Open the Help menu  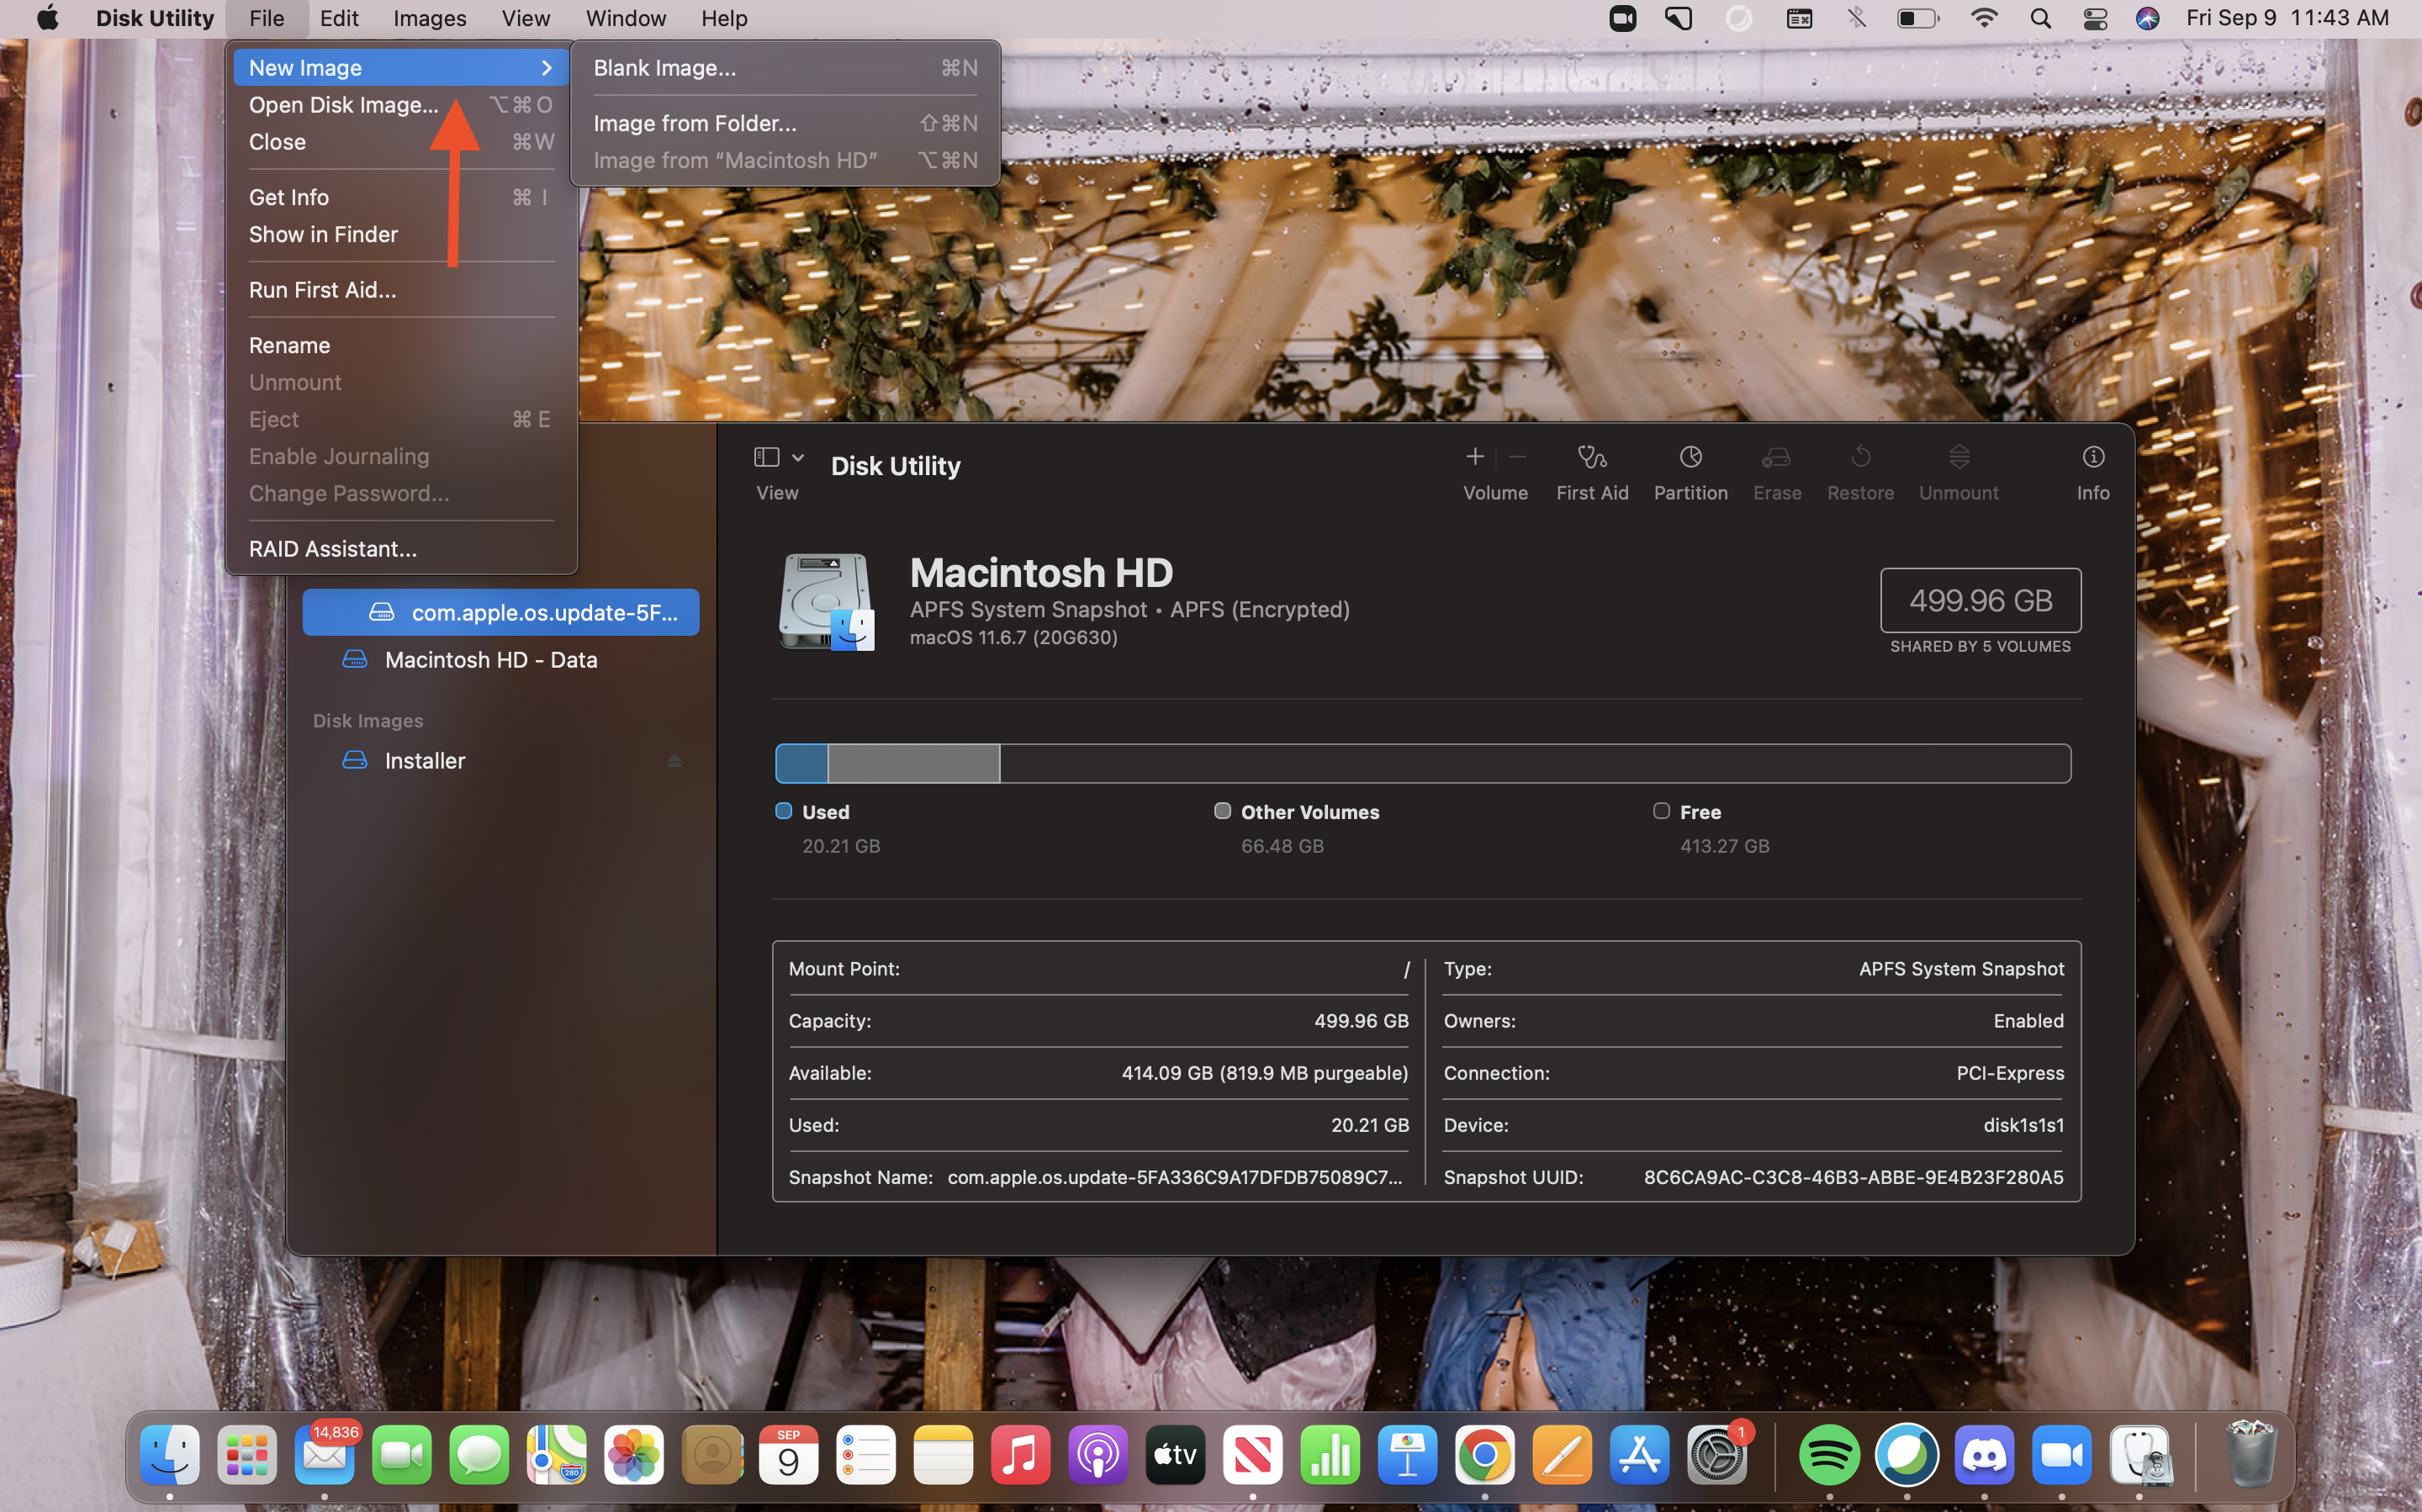tap(724, 18)
